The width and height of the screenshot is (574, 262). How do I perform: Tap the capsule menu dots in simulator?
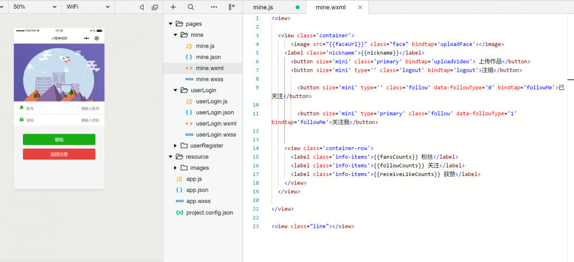86,38
